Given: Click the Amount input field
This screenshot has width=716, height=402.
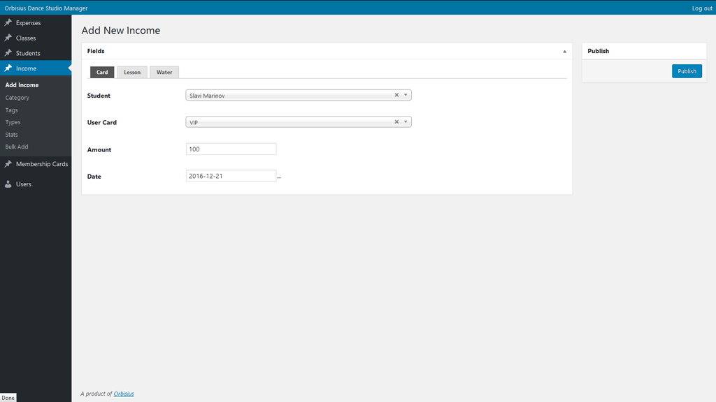Looking at the screenshot, I should coord(231,149).
